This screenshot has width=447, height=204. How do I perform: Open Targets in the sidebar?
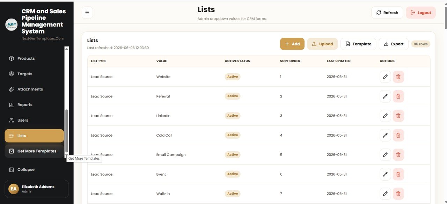[x=34, y=74]
